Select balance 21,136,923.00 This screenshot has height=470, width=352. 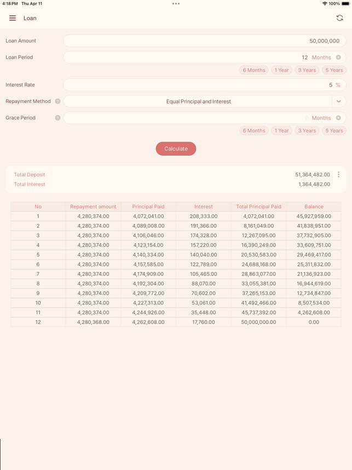pos(314,274)
